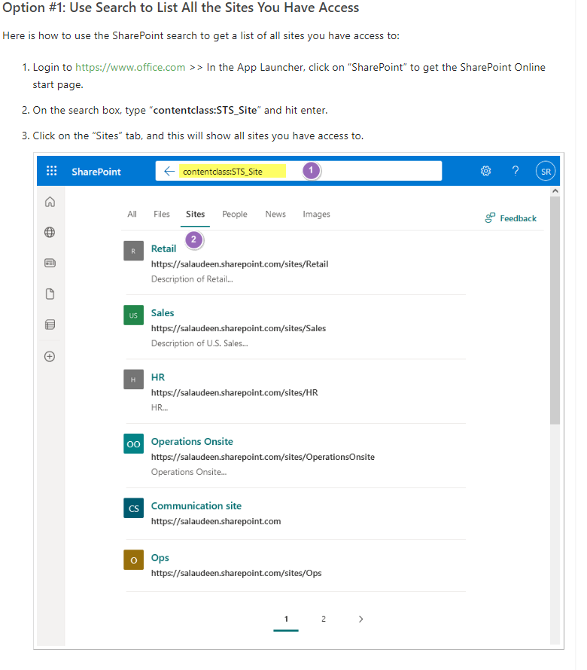Click the text Description of U.S. Sales...
This screenshot has width=587, height=670.
coord(199,343)
